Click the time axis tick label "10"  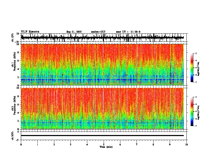pyautogui.click(x=186, y=145)
